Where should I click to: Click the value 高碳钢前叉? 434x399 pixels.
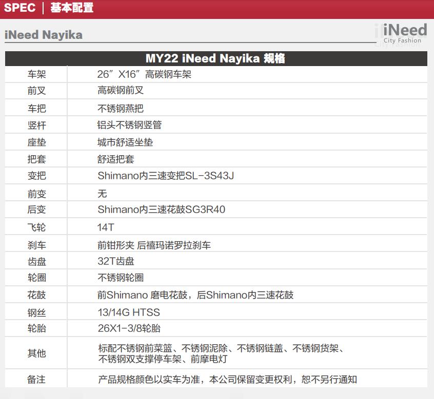121,90
